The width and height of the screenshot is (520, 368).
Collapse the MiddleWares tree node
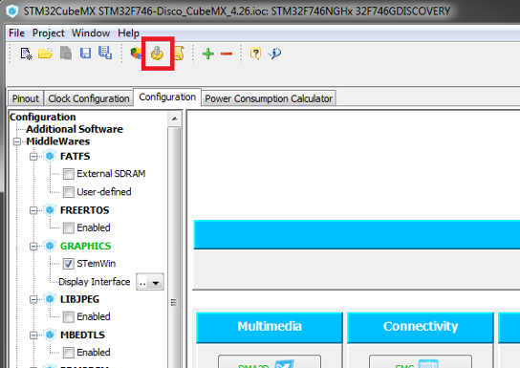pyautogui.click(x=17, y=141)
